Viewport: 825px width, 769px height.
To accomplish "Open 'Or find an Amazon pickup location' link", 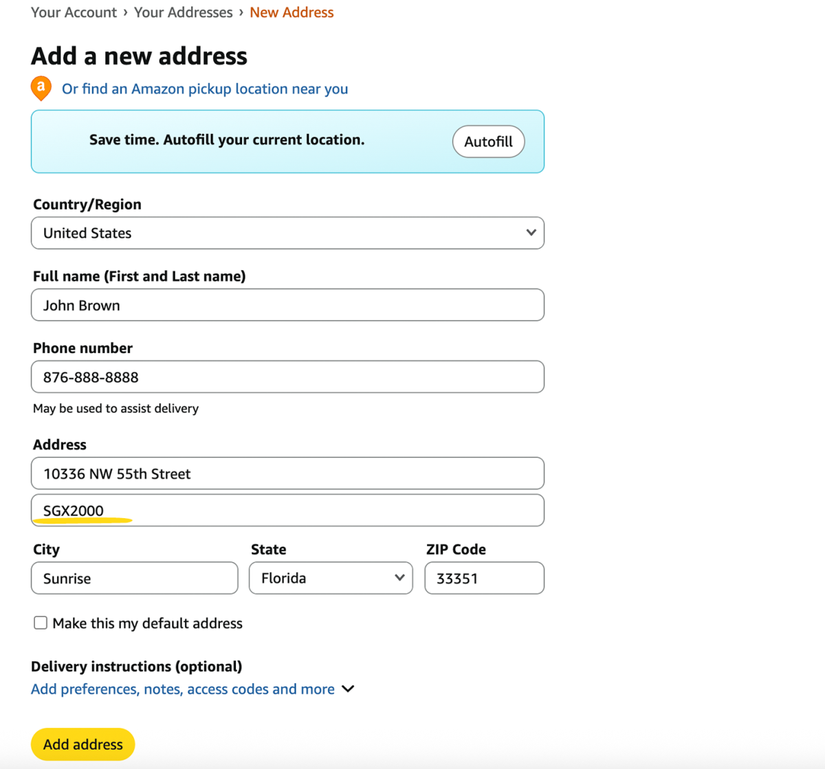I will pos(205,89).
